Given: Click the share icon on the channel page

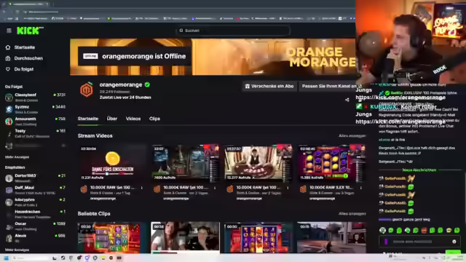Looking at the screenshot, I should pos(347,100).
